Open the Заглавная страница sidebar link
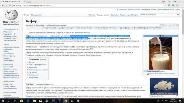 (x=11, y=30)
